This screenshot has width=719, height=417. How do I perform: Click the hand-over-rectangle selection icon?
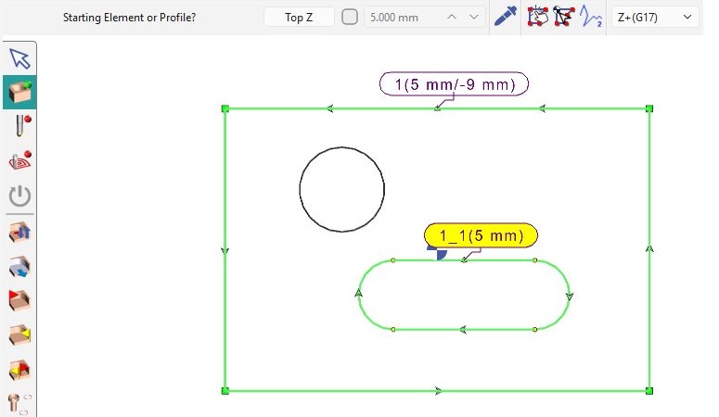(x=538, y=17)
